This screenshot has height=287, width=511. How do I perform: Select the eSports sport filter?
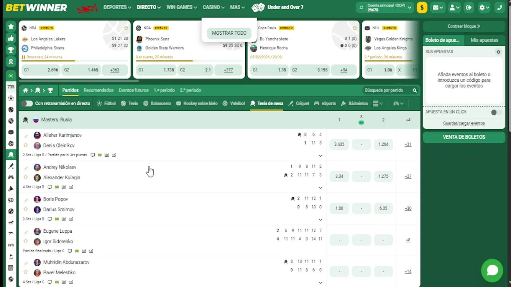(x=325, y=104)
